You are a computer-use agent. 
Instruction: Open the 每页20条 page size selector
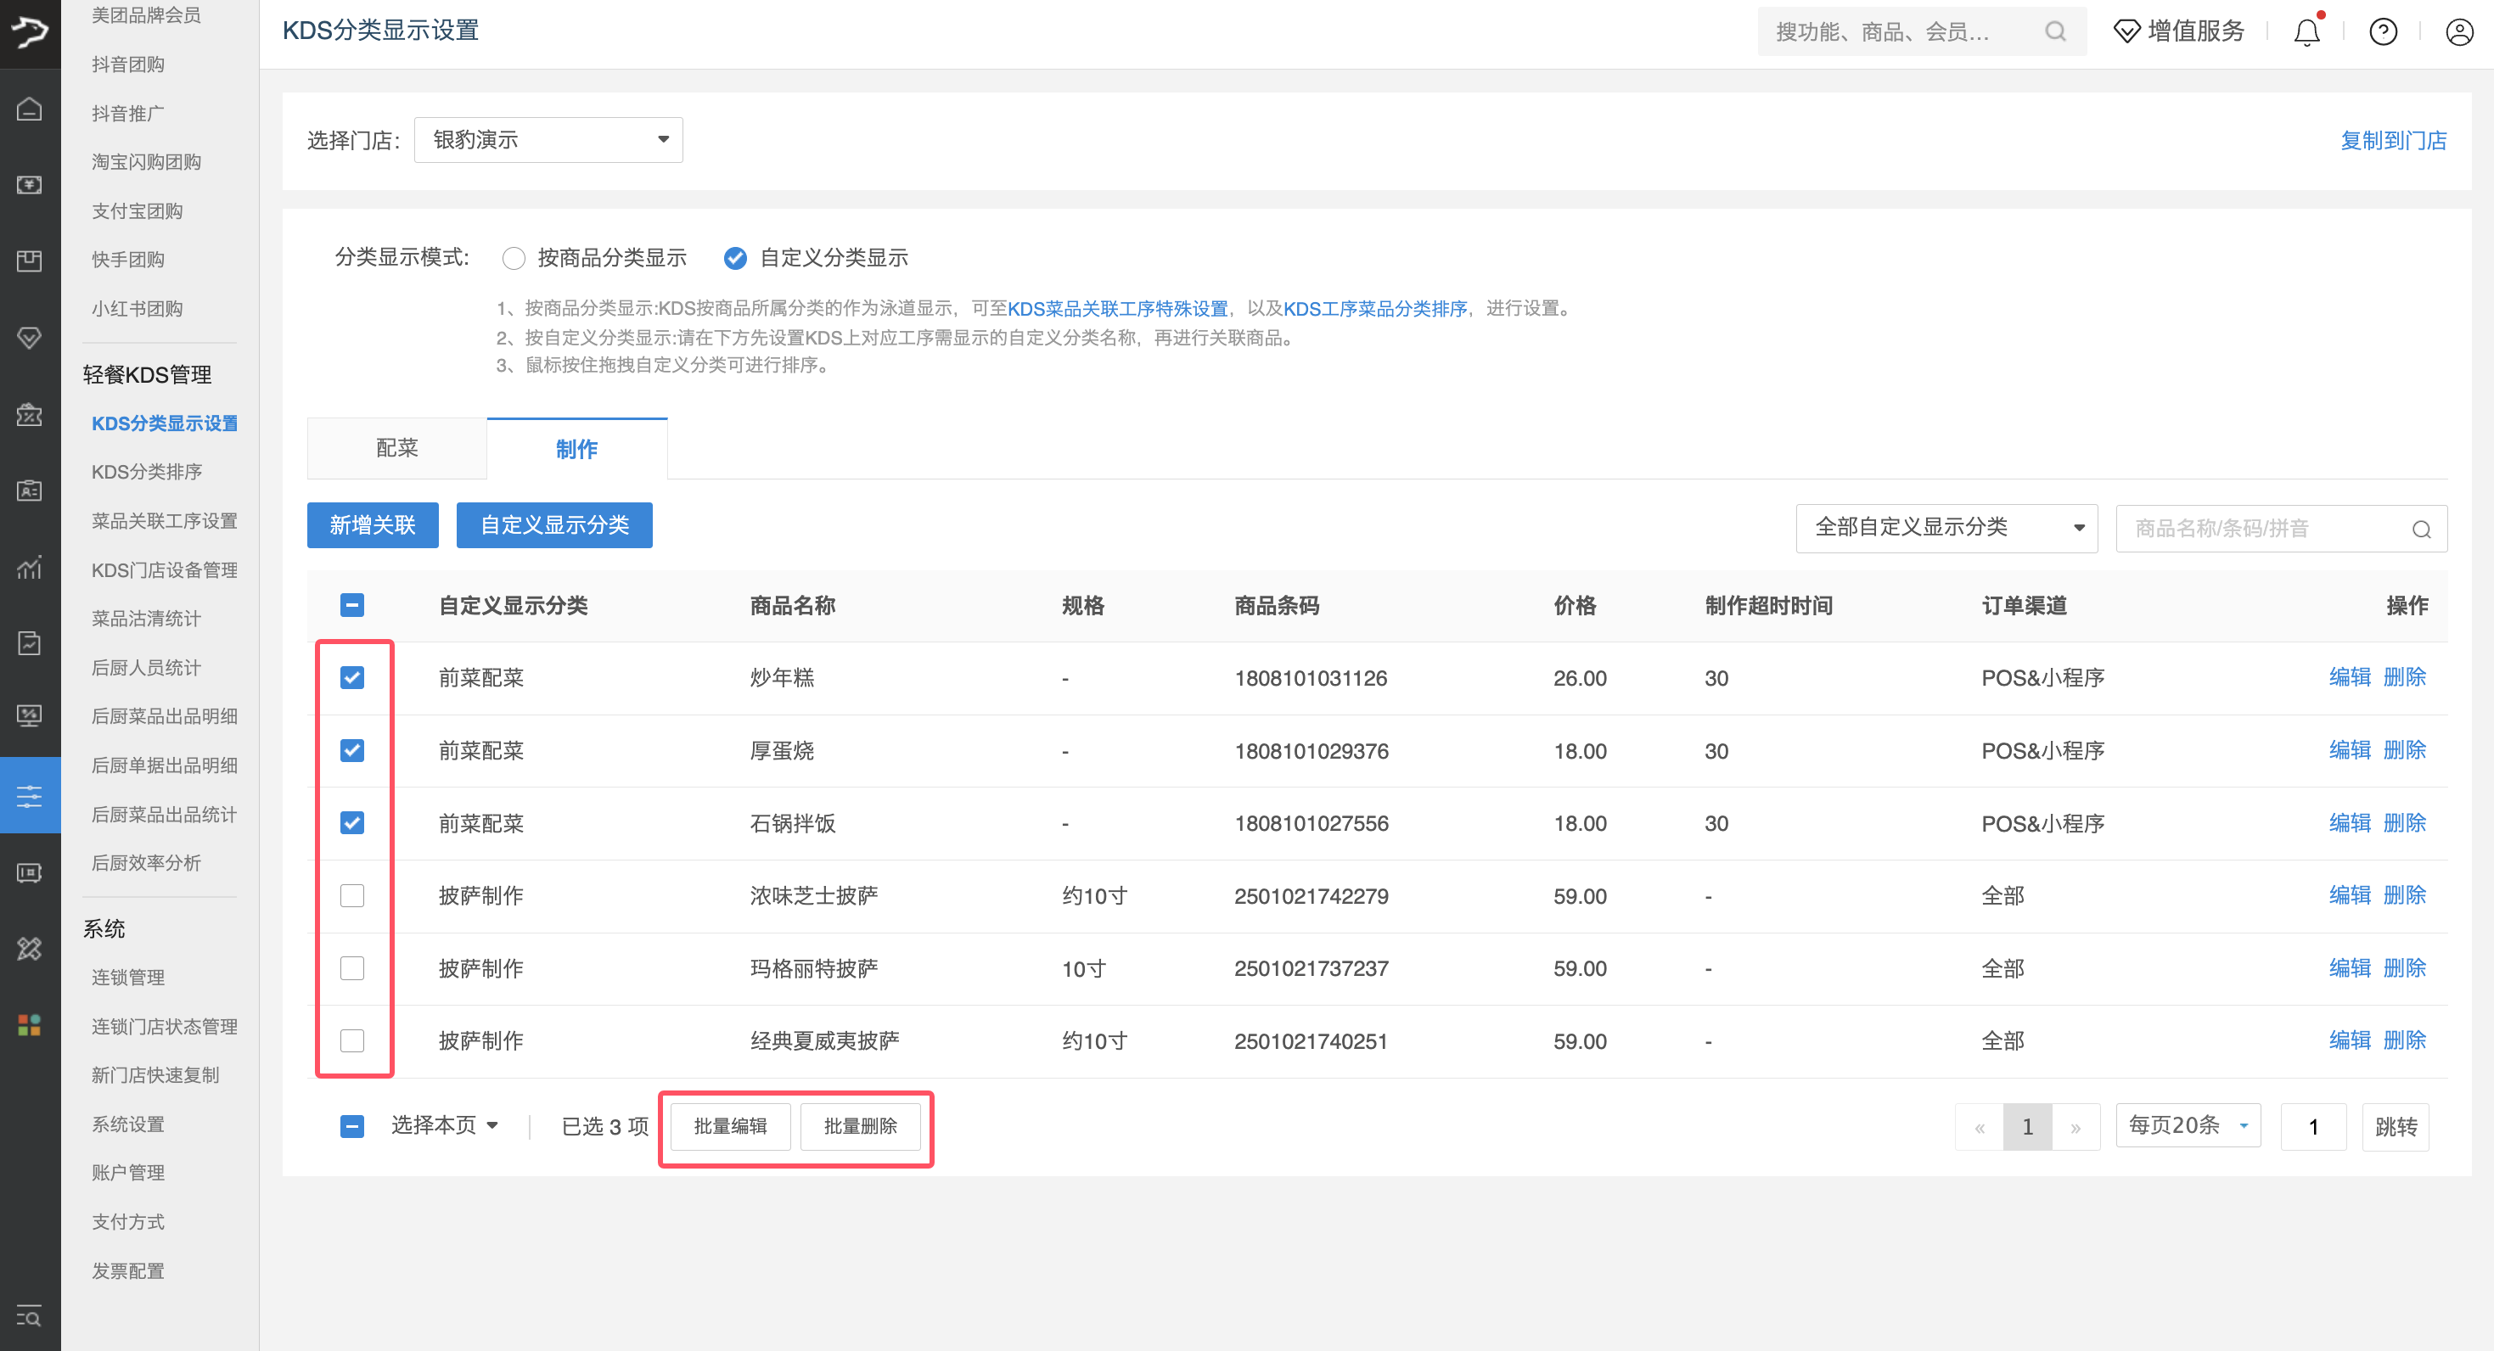tap(2187, 1124)
